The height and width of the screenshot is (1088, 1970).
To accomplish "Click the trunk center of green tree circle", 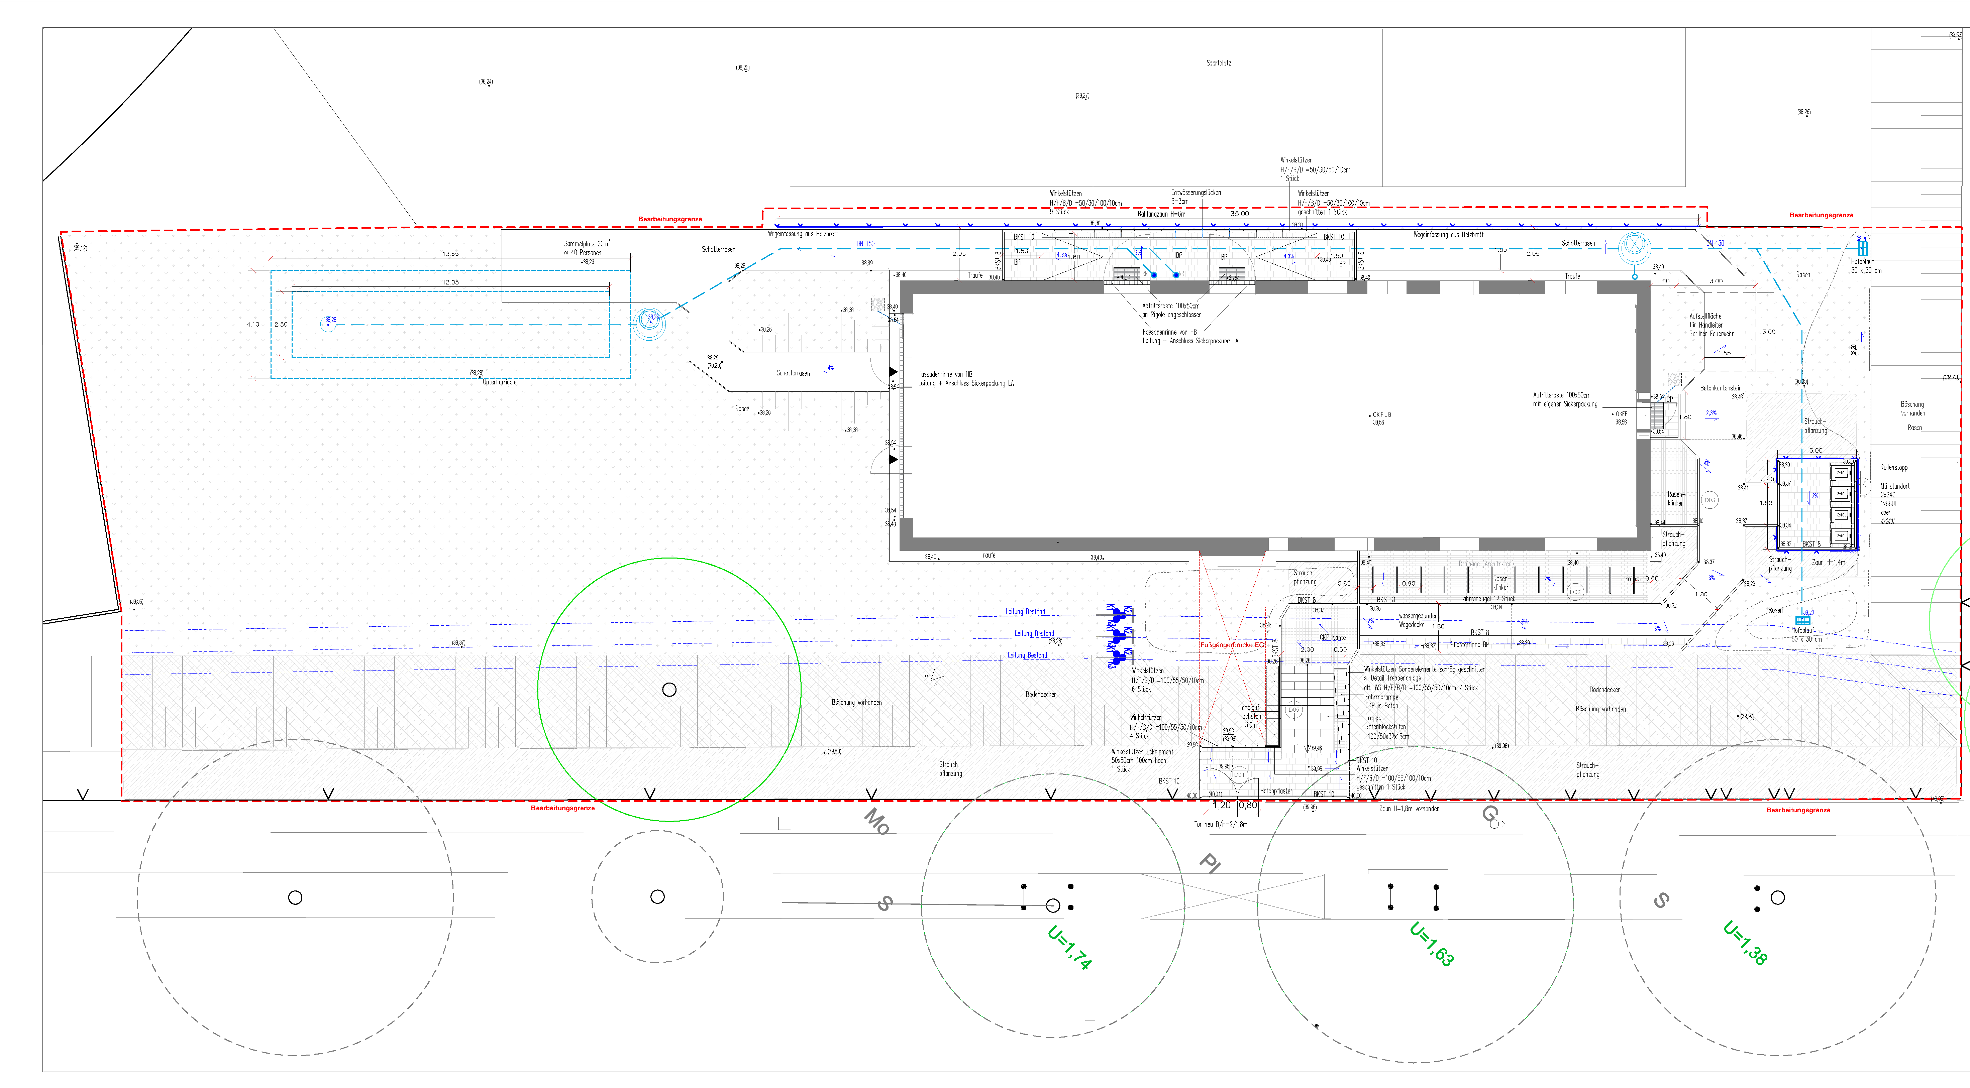I will tap(669, 690).
